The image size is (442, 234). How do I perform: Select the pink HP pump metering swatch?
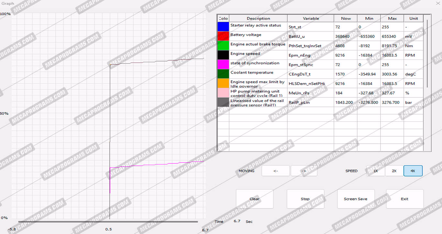pyautogui.click(x=223, y=93)
